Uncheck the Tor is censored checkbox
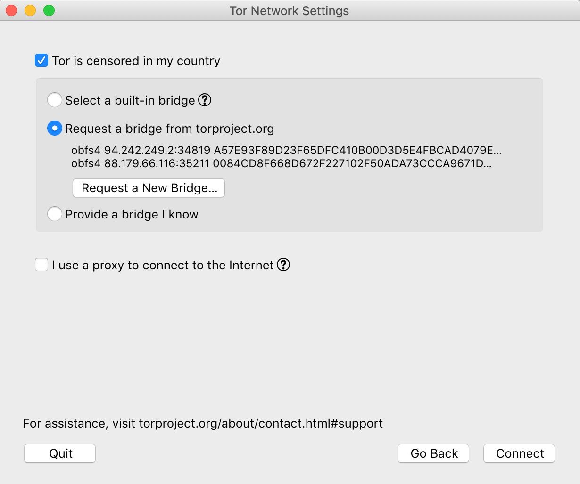580x484 pixels. click(x=41, y=61)
